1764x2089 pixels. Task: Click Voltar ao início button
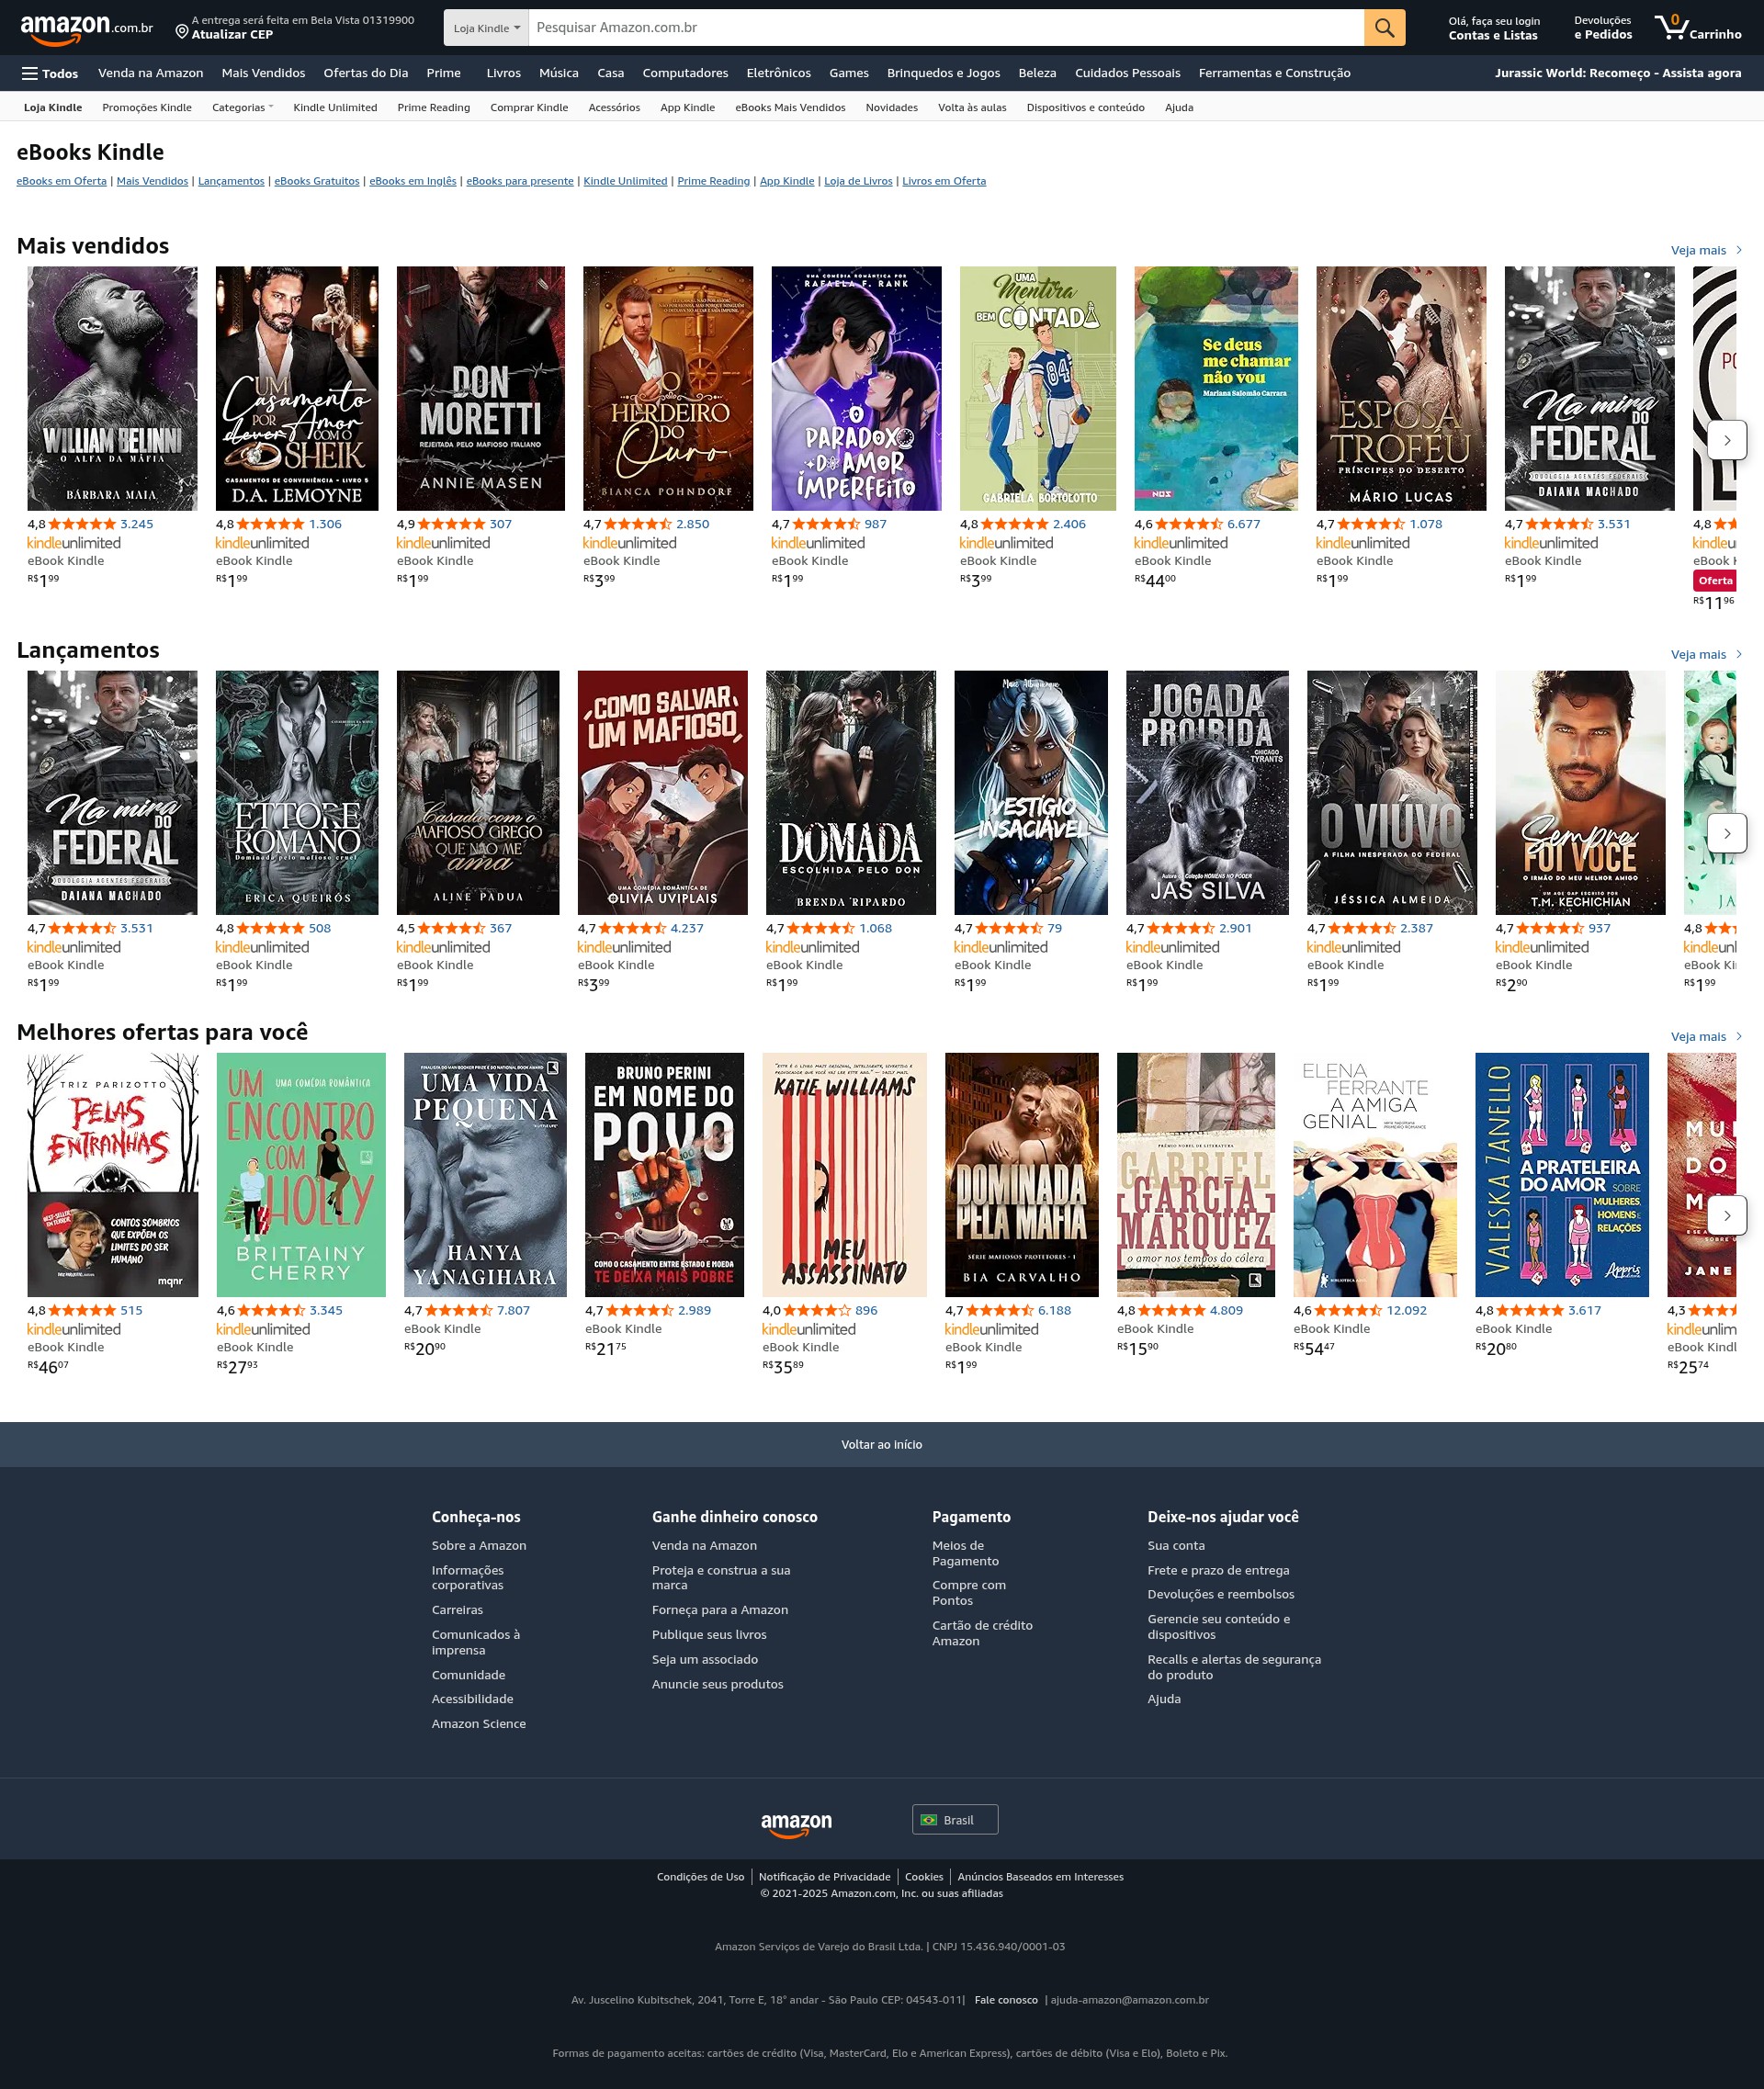[x=882, y=1444]
